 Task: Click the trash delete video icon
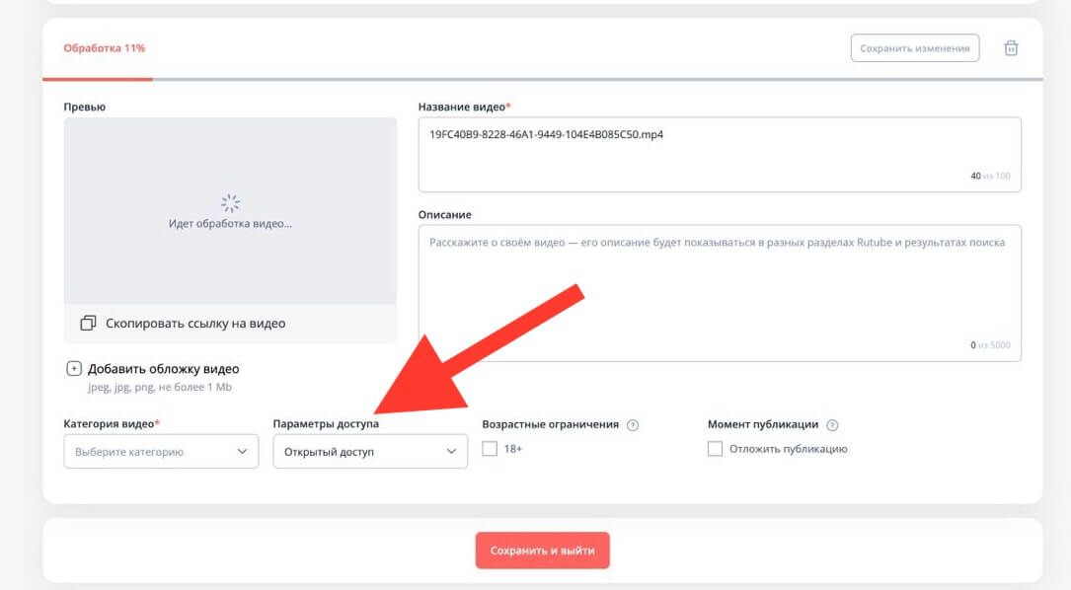pyautogui.click(x=1011, y=48)
